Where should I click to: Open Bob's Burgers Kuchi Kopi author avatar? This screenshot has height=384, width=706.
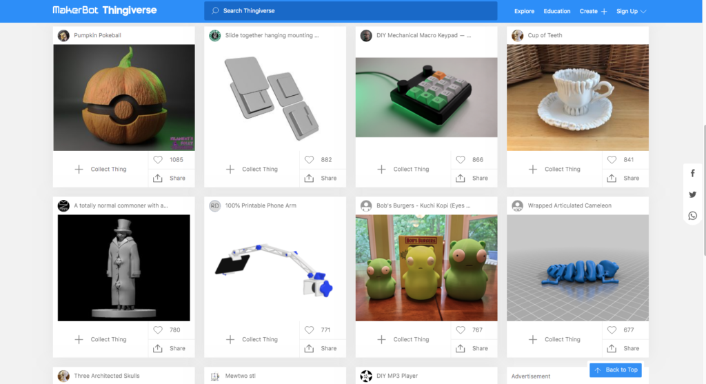click(x=366, y=205)
